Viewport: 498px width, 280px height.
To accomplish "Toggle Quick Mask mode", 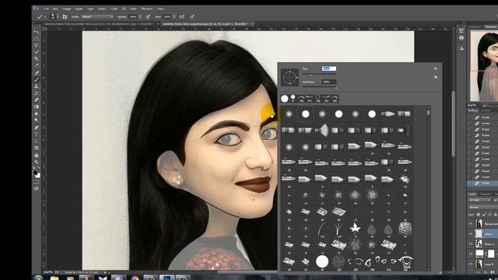I will tap(37, 182).
